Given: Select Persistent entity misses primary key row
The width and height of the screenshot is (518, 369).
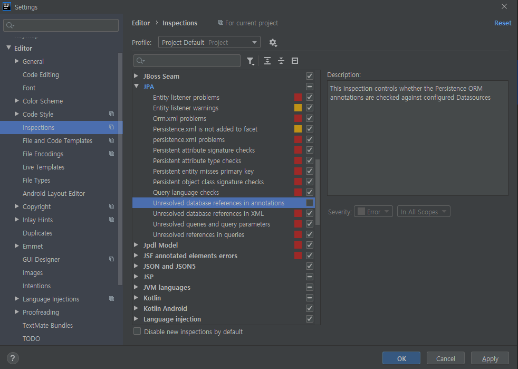Looking at the screenshot, I should tap(223, 171).
